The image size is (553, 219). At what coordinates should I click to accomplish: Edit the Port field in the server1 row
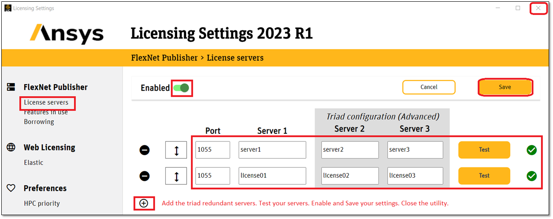[x=213, y=150]
